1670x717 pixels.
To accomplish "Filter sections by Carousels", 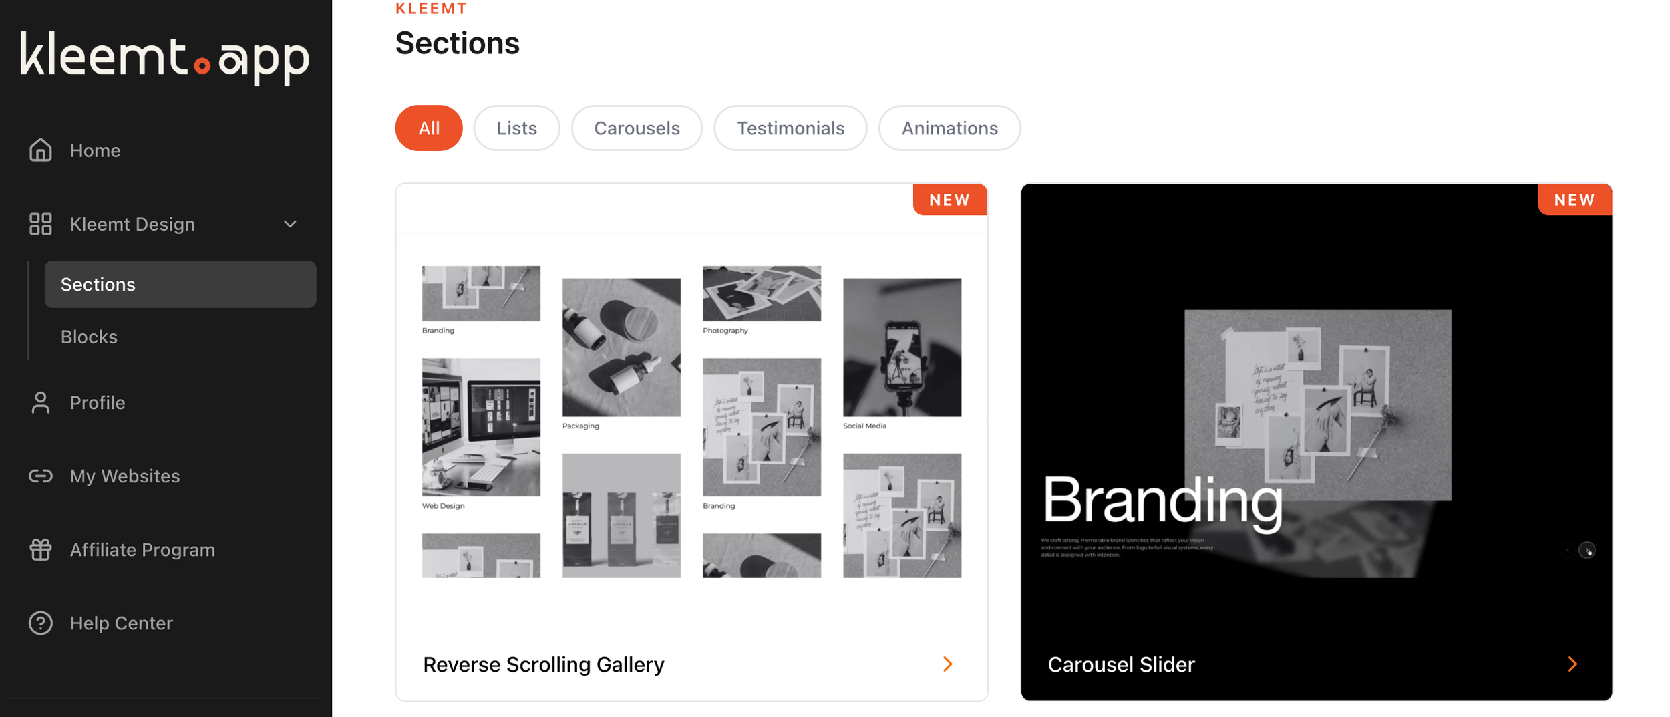I will pyautogui.click(x=637, y=128).
